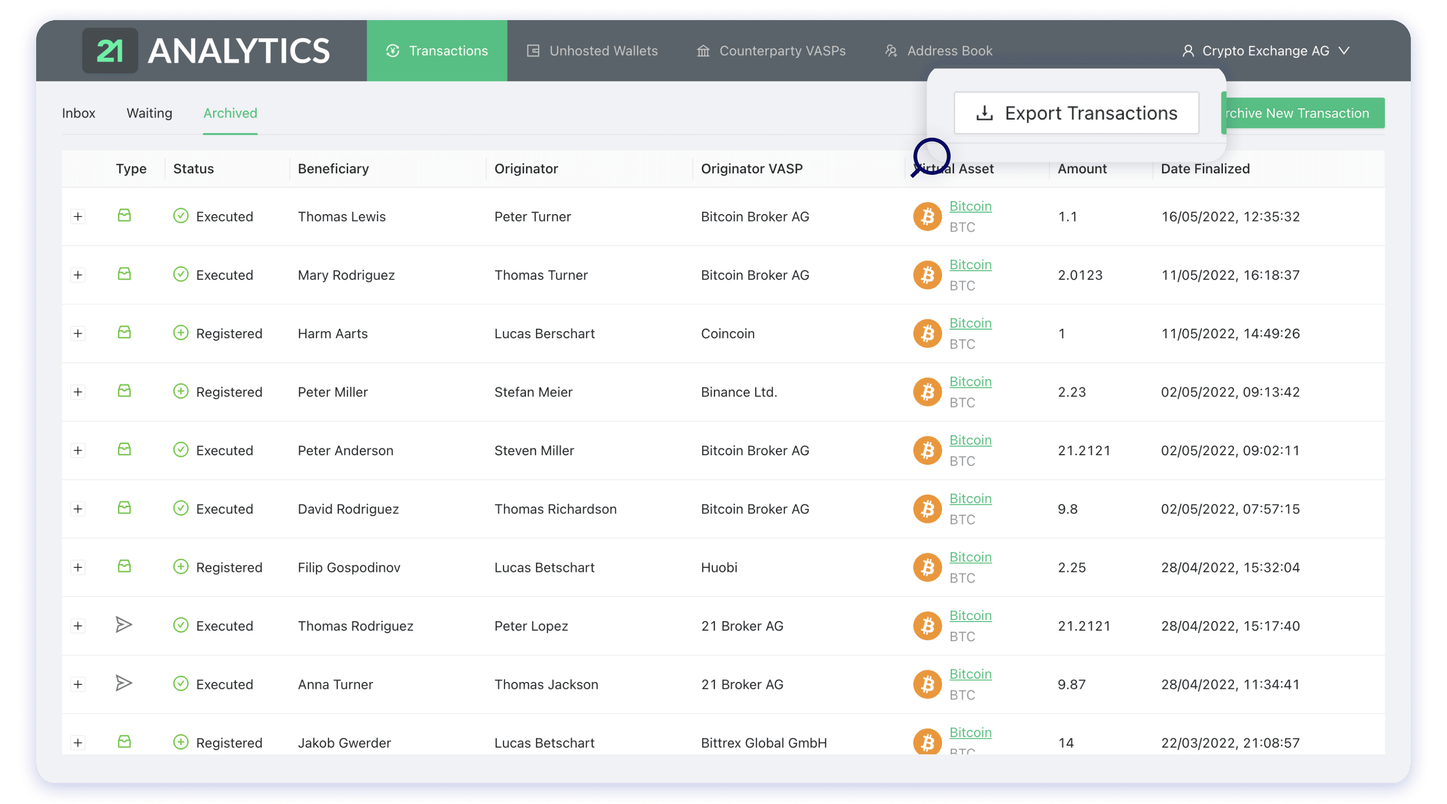The width and height of the screenshot is (1447, 804).
Task: Open the Waiting transactions tab
Action: 149,113
